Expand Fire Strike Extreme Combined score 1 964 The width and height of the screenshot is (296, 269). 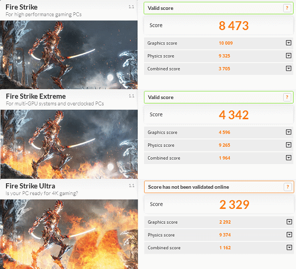(x=289, y=158)
